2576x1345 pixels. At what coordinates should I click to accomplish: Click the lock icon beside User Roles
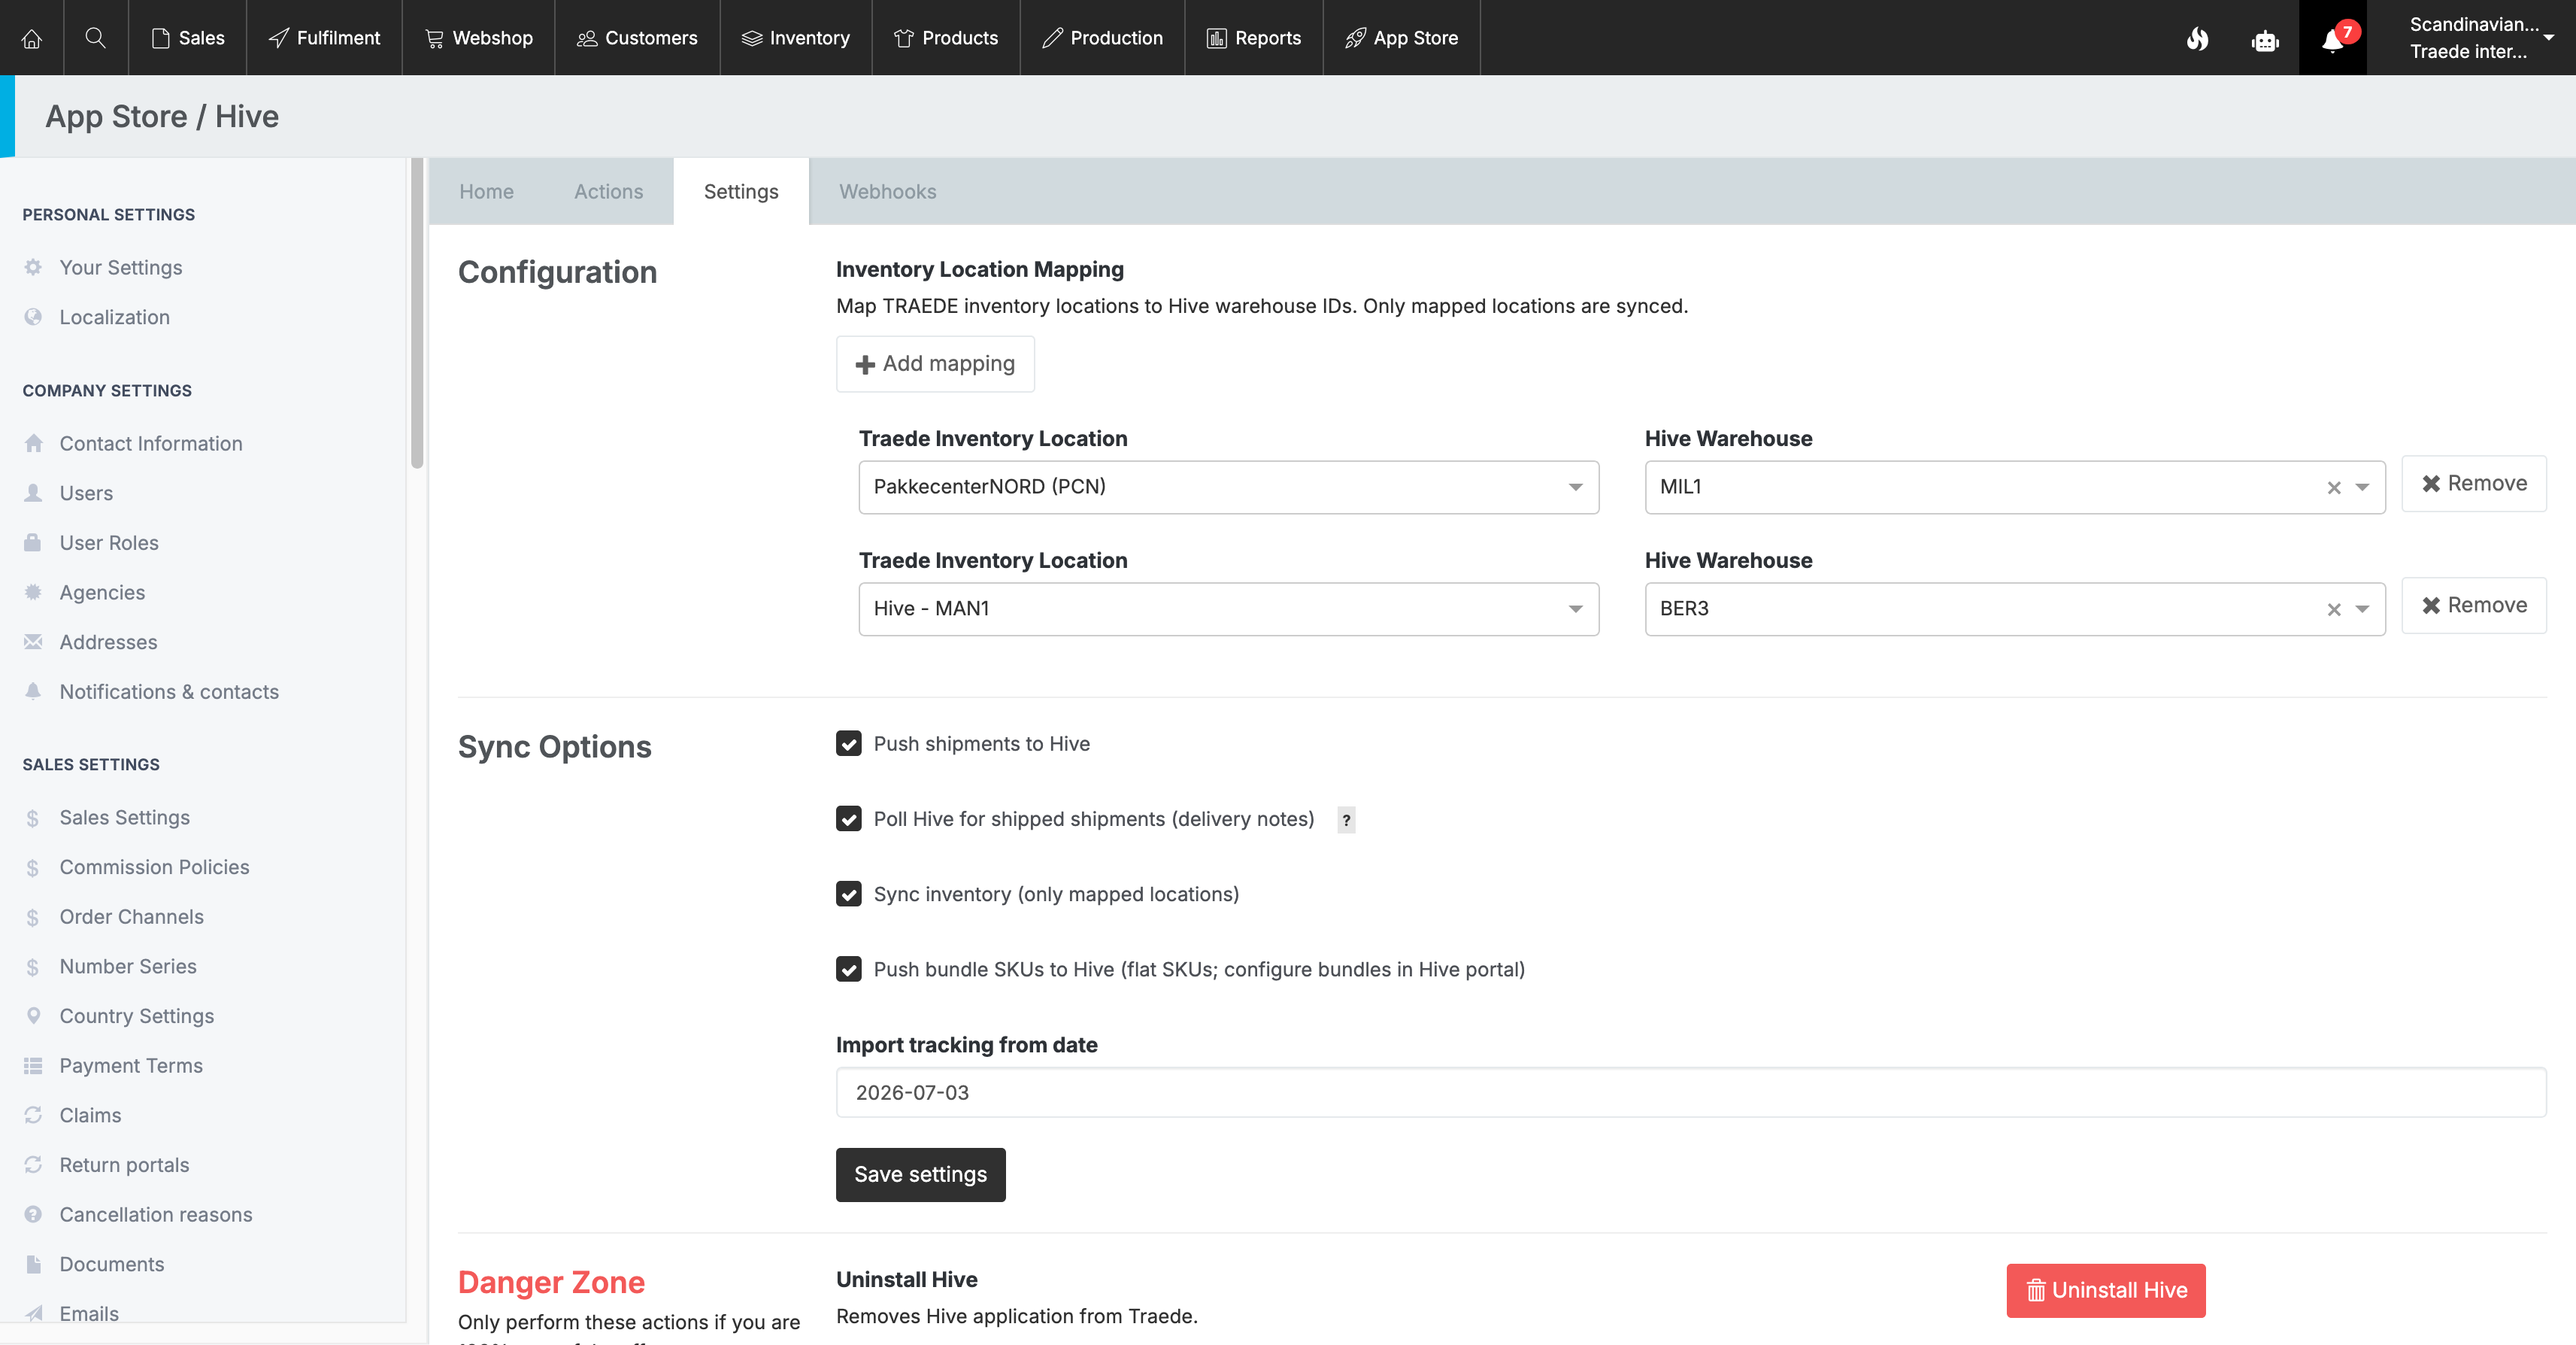point(33,542)
